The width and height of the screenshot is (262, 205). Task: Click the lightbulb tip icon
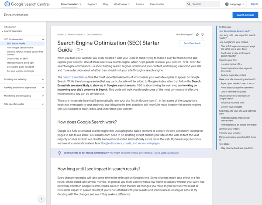(x=59, y=153)
